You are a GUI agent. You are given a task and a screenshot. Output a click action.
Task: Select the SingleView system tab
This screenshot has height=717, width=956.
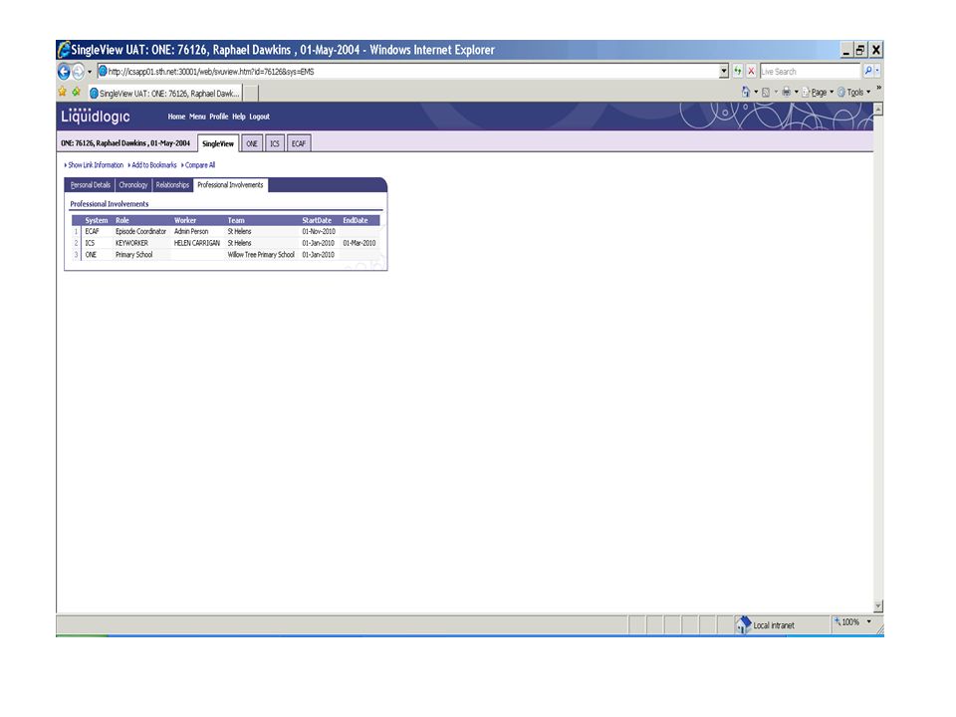[x=218, y=143]
